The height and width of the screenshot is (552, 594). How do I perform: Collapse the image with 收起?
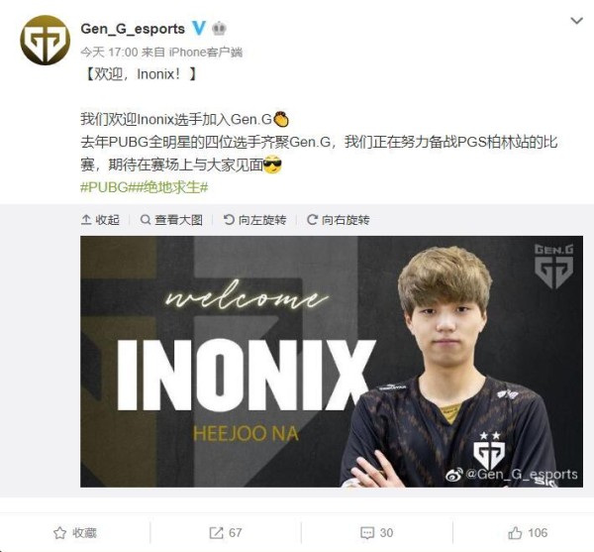pos(100,220)
